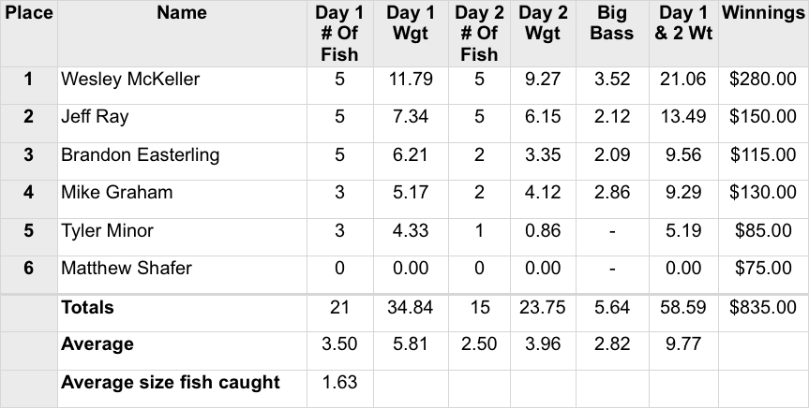The width and height of the screenshot is (809, 409).
Task: Select the place number 6 cell
Action: (28, 269)
